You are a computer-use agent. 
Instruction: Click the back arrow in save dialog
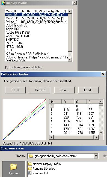[x=105, y=156]
